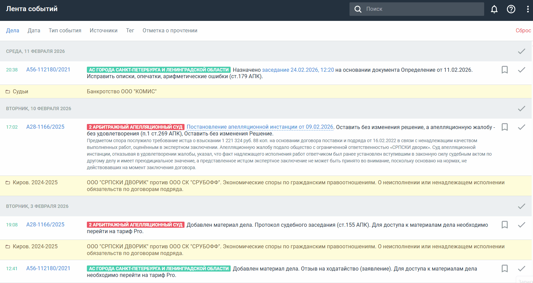Open the Отметка о прочтении filter
The width and height of the screenshot is (533, 283).
(170, 31)
